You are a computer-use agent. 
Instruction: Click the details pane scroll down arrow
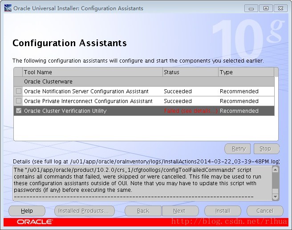tap(275, 197)
